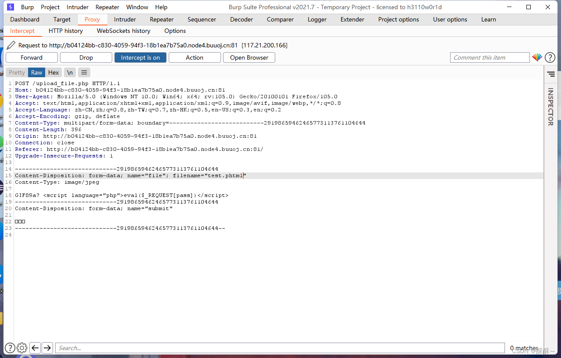Image resolution: width=561 pixels, height=358 pixels.
Task: Open the INSPECTOR side panel label
Action: pyautogui.click(x=550, y=107)
